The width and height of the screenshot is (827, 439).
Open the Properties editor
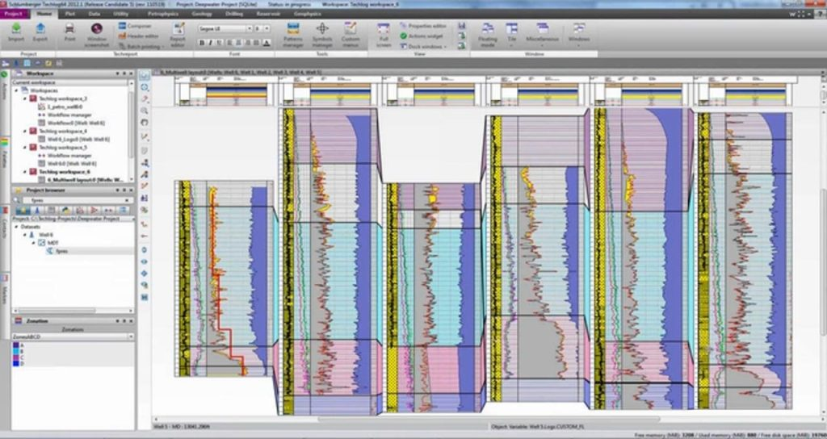423,26
